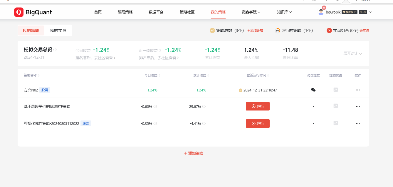Click the help icon beside 模拟交易总览
The image size is (393, 187).
(55, 50)
